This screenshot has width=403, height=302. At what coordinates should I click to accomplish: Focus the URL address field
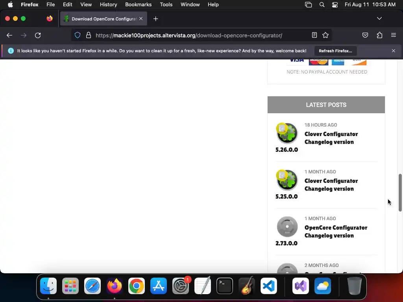click(189, 35)
